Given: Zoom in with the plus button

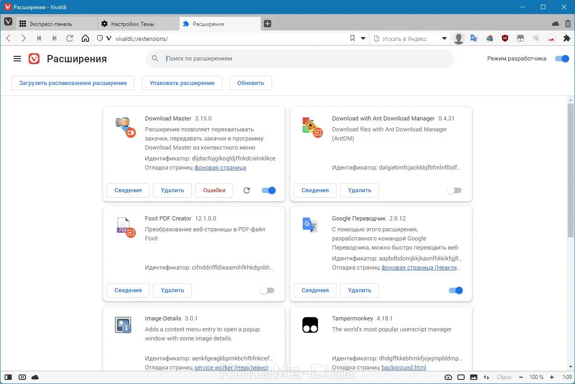Looking at the screenshot, I should pyautogui.click(x=552, y=377).
